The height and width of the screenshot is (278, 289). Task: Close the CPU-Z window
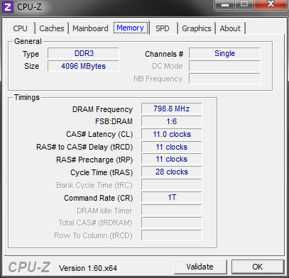pyautogui.click(x=271, y=4)
